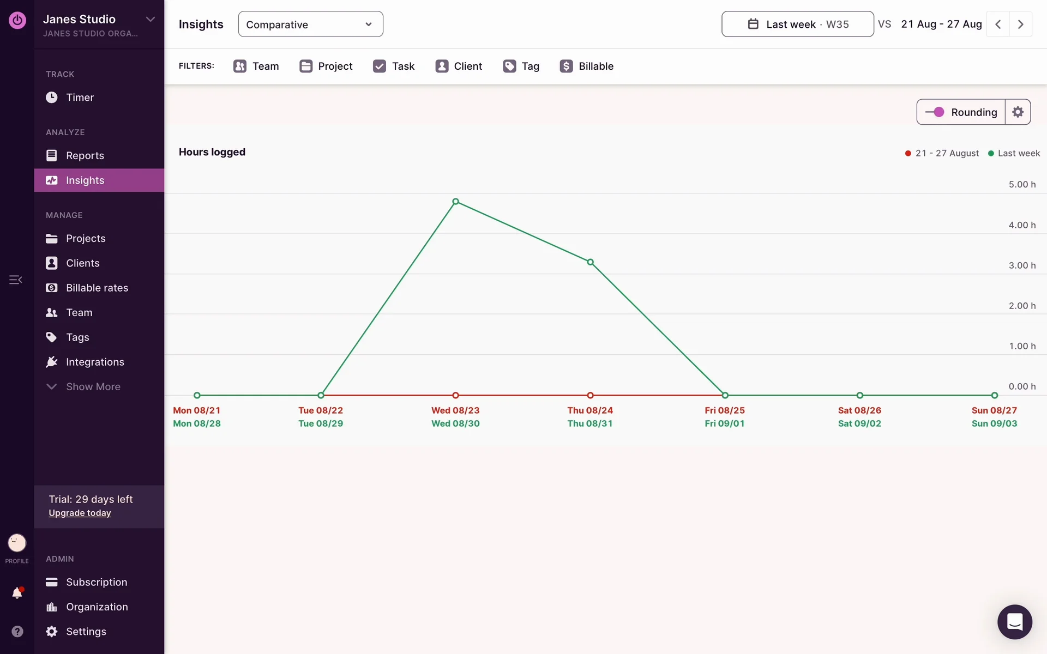This screenshot has width=1047, height=654.
Task: Open Billable rates in the sidebar
Action: 97,288
